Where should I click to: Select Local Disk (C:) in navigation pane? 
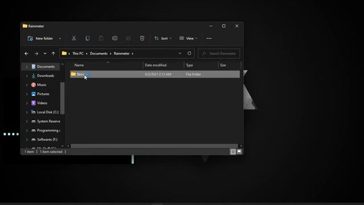coord(45,112)
